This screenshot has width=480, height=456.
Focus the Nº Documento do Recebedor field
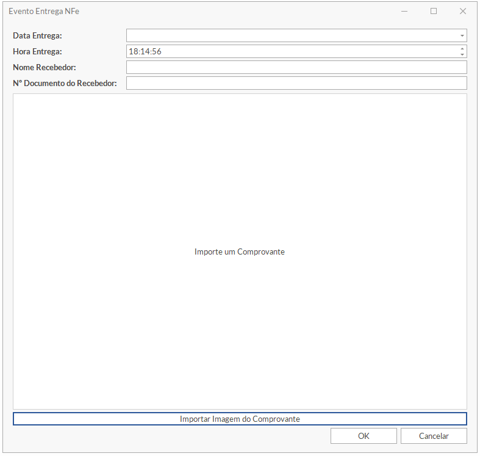pyautogui.click(x=296, y=83)
